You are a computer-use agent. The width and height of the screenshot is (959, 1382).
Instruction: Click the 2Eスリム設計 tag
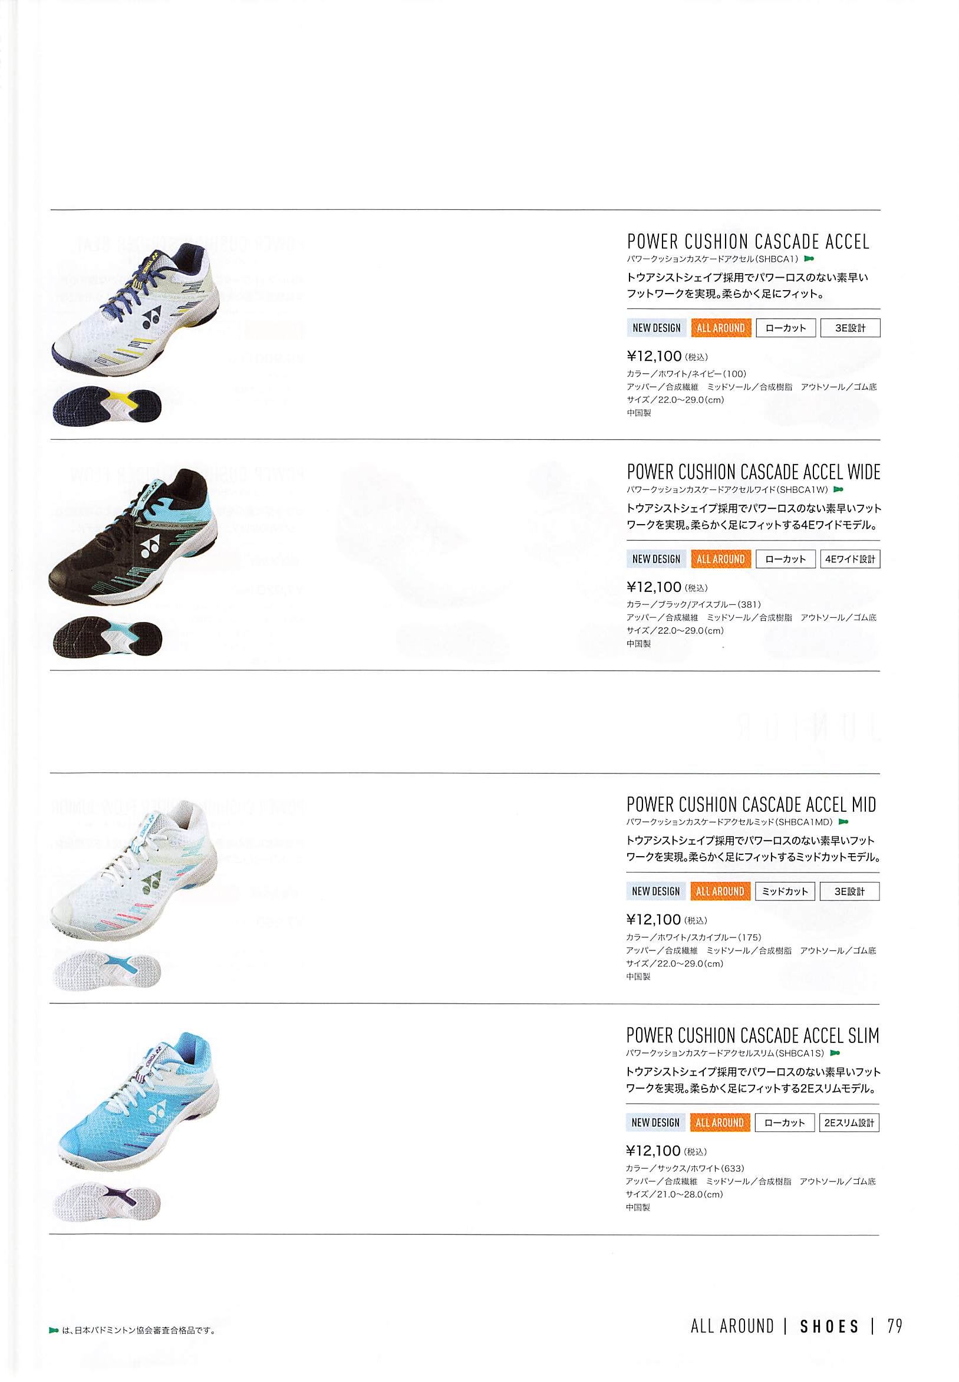(x=849, y=1123)
